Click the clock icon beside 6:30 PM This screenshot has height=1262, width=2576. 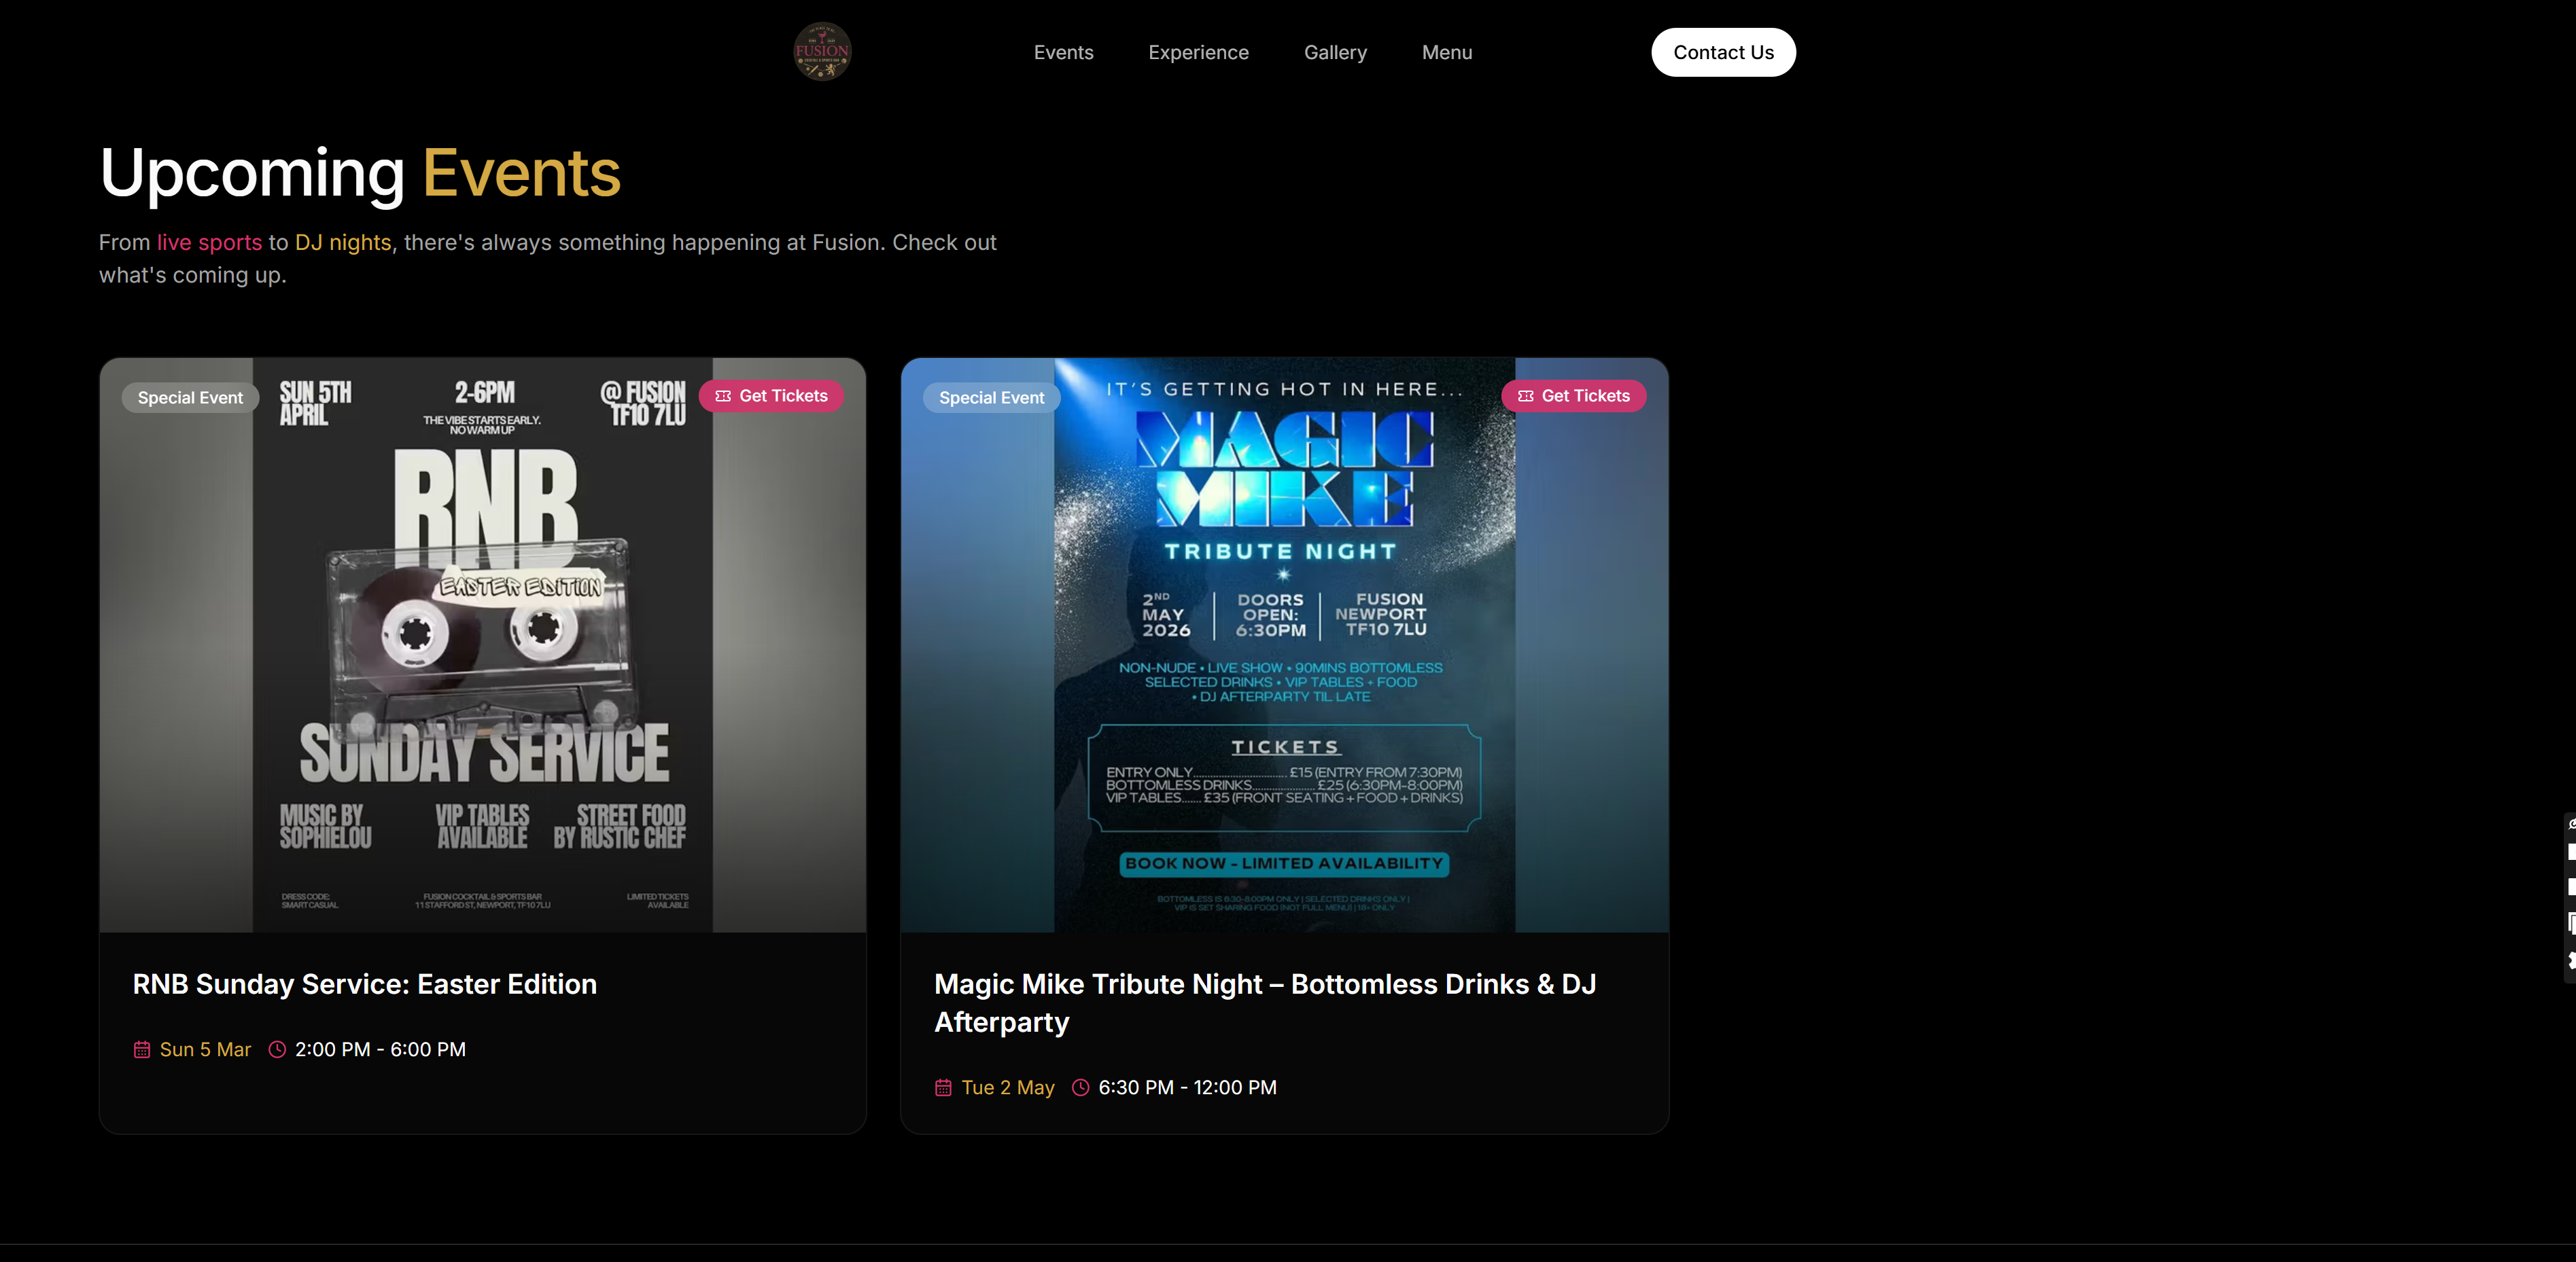tap(1080, 1088)
